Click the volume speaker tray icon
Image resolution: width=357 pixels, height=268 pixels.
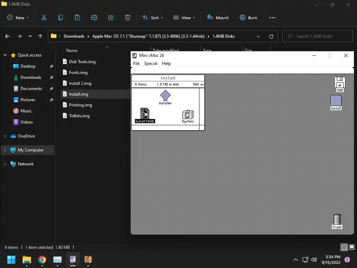[x=314, y=260]
